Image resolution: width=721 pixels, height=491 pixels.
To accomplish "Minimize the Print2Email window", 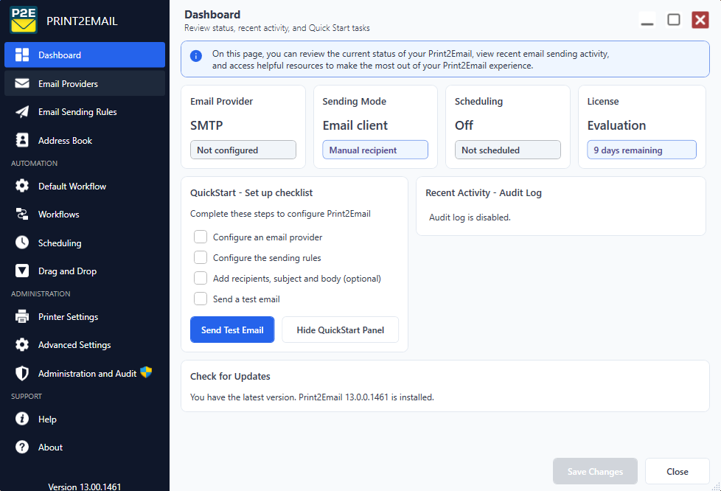I will point(647,20).
